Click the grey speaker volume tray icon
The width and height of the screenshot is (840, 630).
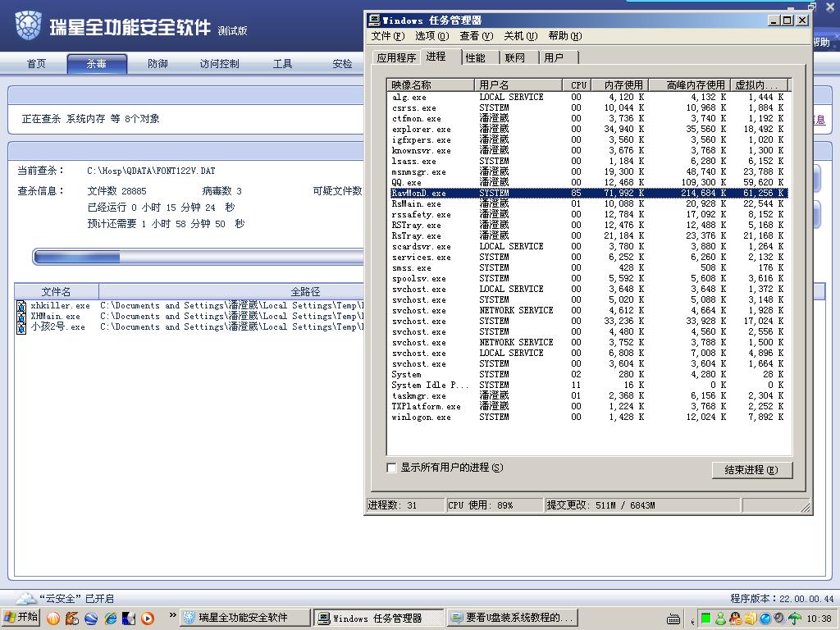pyautogui.click(x=779, y=619)
